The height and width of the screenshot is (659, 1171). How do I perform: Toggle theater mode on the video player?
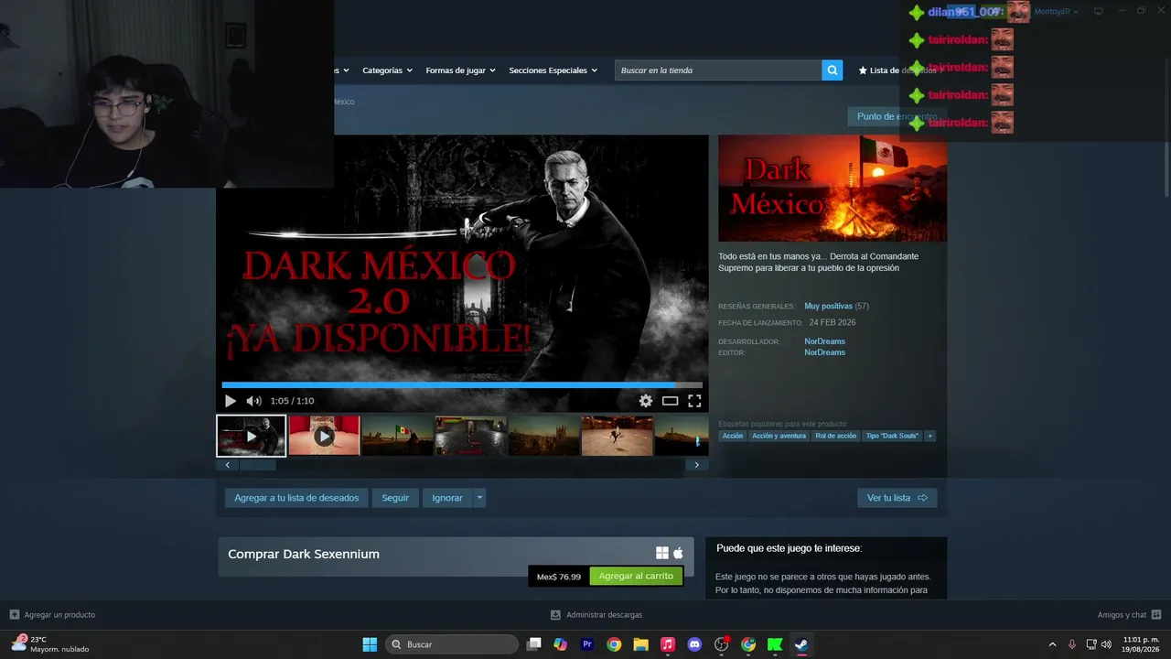(x=671, y=401)
